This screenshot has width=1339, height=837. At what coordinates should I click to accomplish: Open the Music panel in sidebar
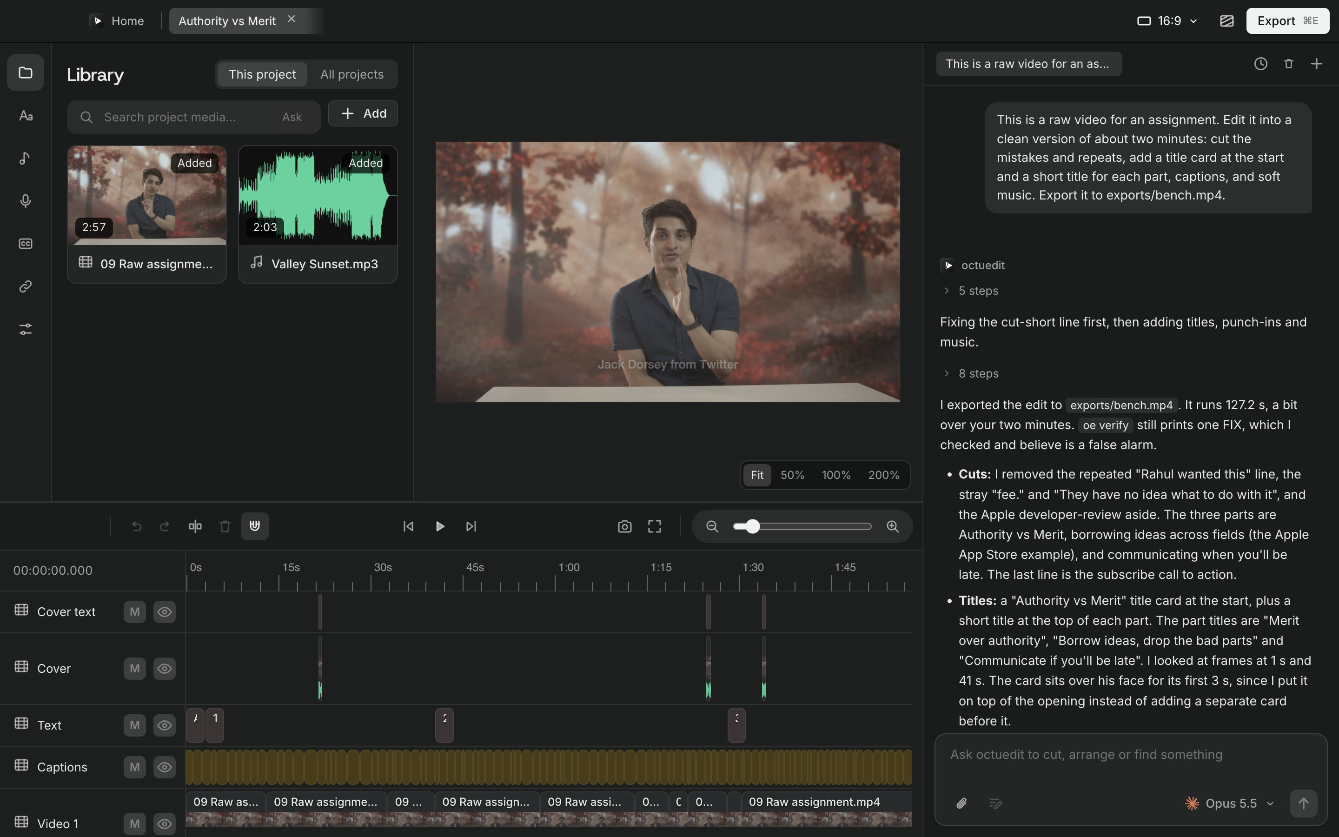coord(26,158)
